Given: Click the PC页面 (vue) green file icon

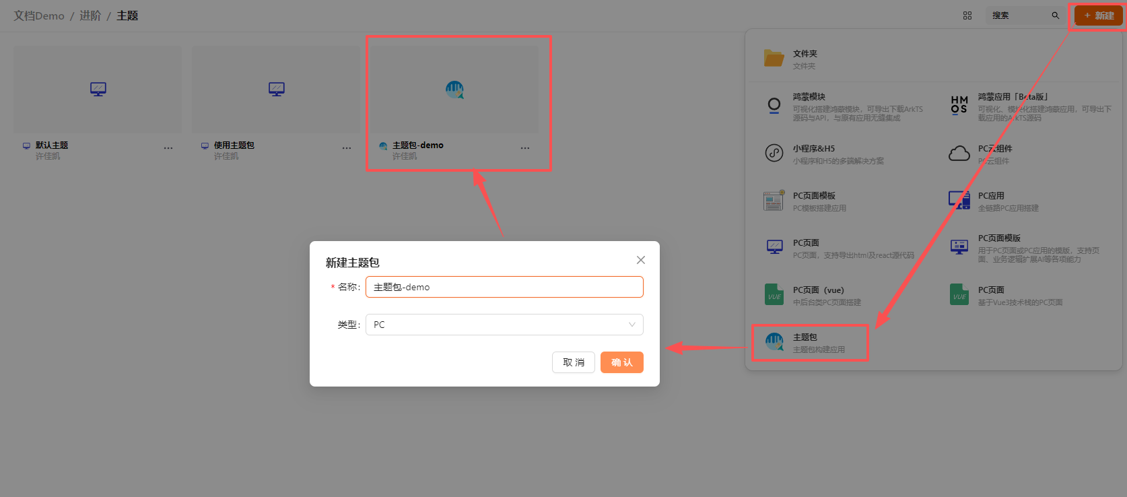Looking at the screenshot, I should click(774, 295).
